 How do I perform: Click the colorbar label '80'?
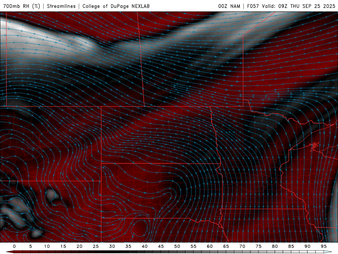tap(275, 246)
